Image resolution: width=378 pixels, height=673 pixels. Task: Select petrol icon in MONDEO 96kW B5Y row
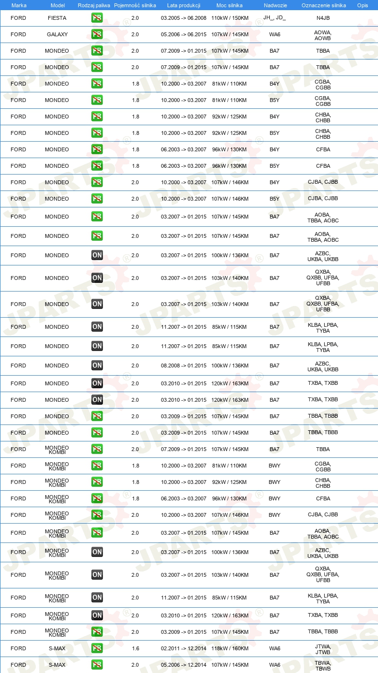click(97, 166)
